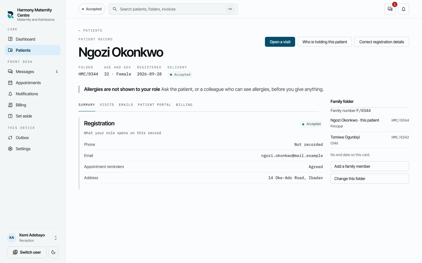
Task: Expand the Kemi Adebayo account switcher chevron
Action: [x=56, y=238]
